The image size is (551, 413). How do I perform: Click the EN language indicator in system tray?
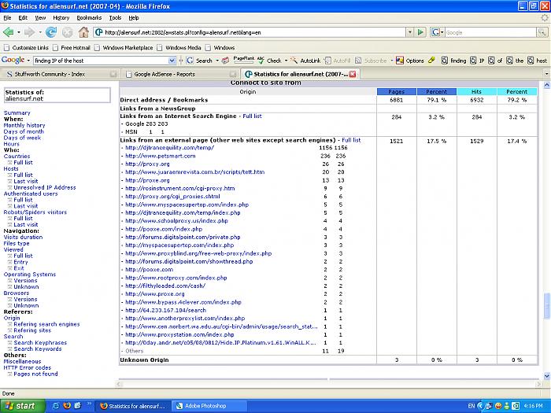point(471,406)
